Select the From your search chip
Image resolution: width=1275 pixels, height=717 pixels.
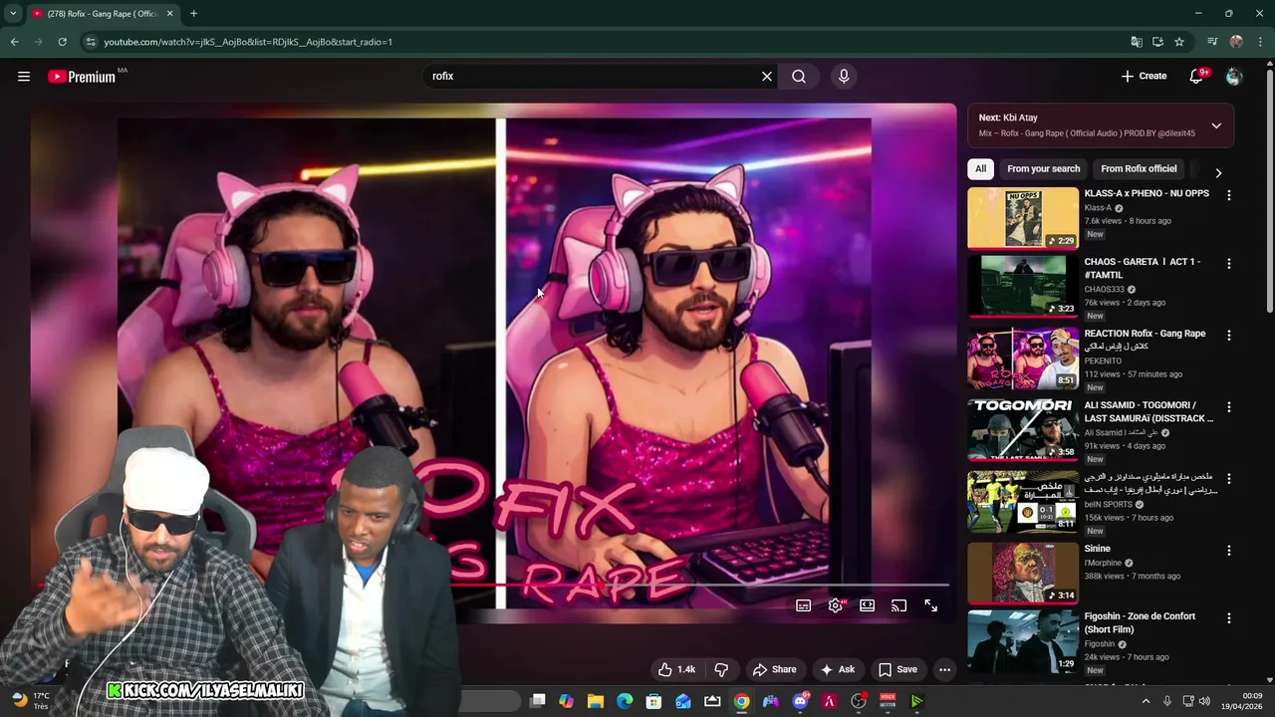coord(1043,168)
